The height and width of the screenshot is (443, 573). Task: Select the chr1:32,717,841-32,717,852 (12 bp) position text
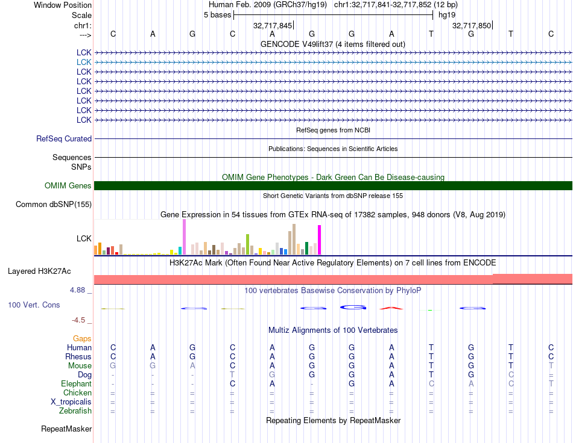396,5
